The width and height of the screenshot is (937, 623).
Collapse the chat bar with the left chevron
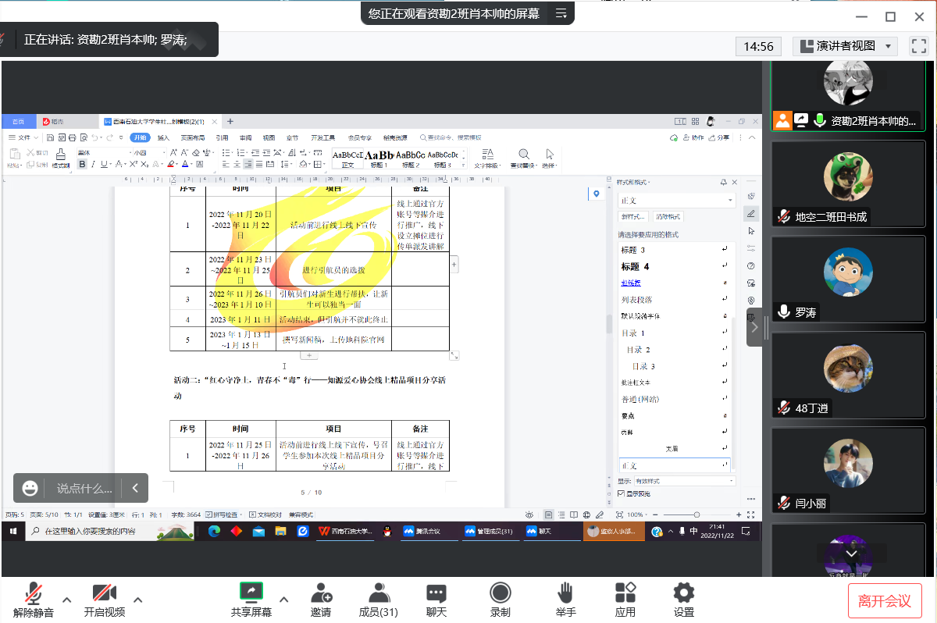click(135, 488)
